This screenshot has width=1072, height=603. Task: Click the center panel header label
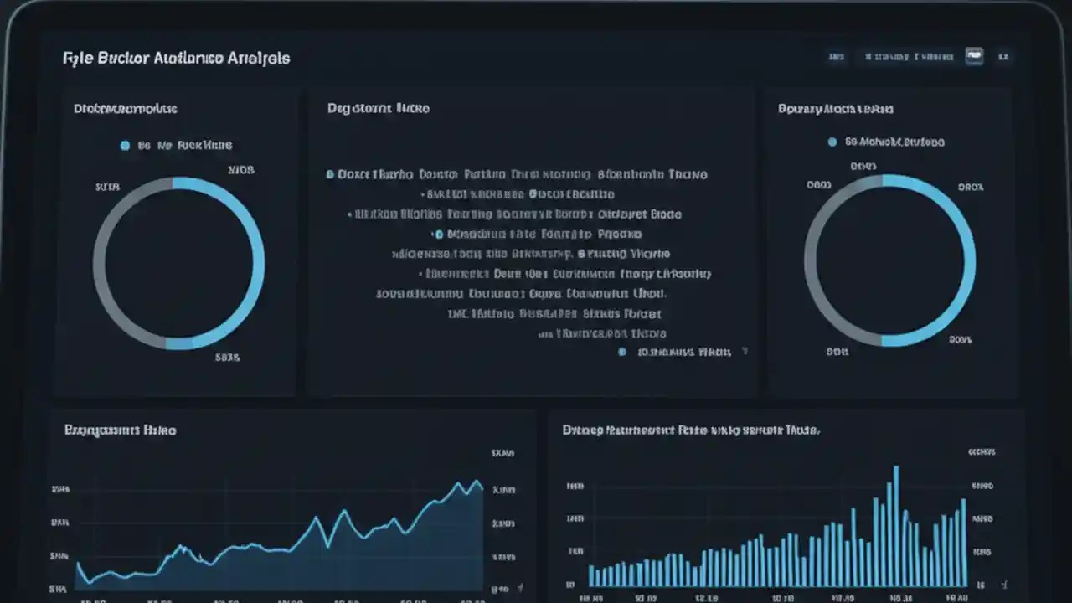point(378,108)
